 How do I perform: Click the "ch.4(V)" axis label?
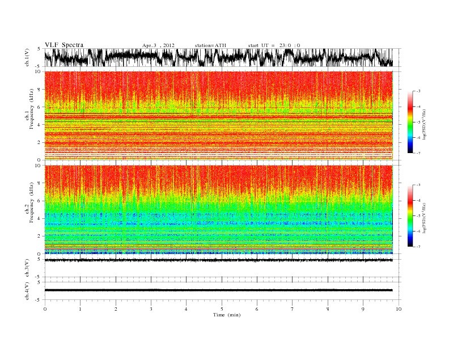27,291
